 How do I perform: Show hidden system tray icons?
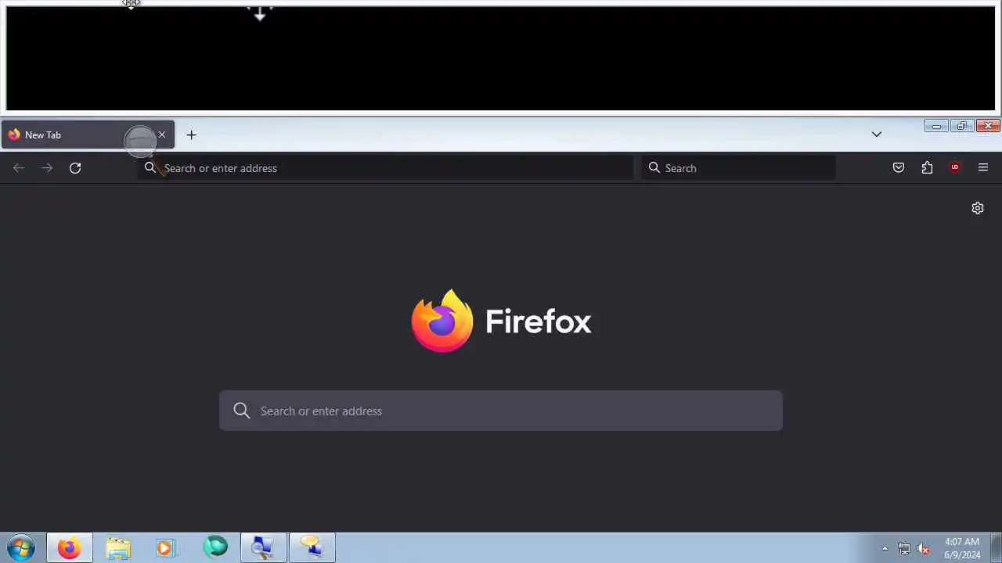click(885, 548)
